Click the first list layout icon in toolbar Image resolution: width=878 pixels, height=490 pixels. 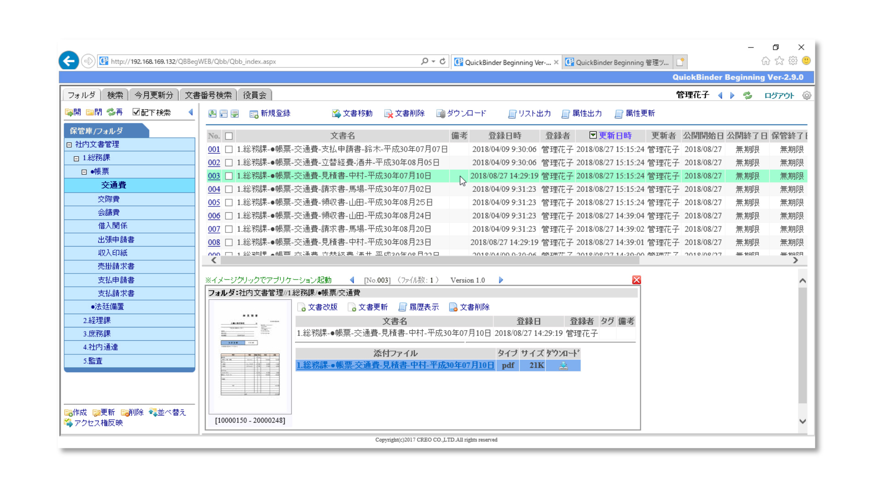(213, 114)
